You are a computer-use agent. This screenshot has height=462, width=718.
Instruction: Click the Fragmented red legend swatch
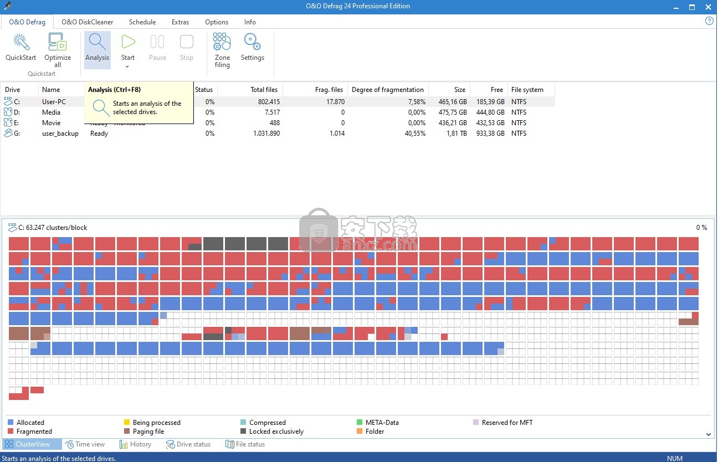(x=11, y=432)
